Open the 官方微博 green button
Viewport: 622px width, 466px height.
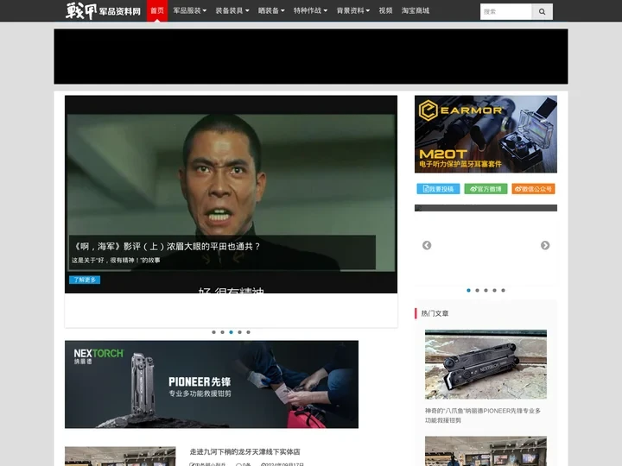[x=486, y=189]
